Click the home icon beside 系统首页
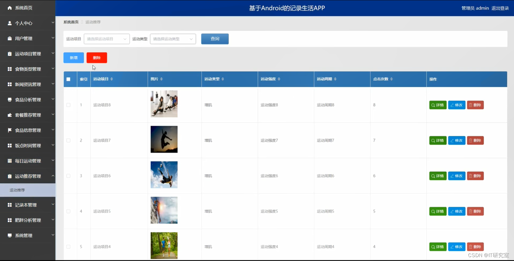514x261 pixels. coord(10,8)
